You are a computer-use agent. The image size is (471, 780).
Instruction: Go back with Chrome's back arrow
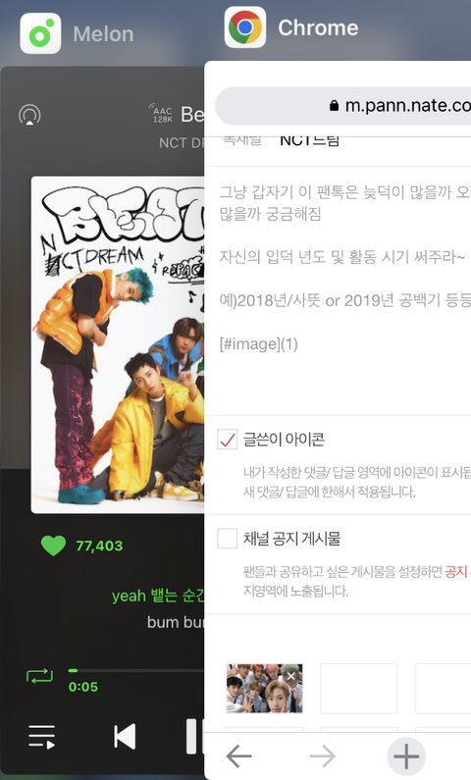238,756
